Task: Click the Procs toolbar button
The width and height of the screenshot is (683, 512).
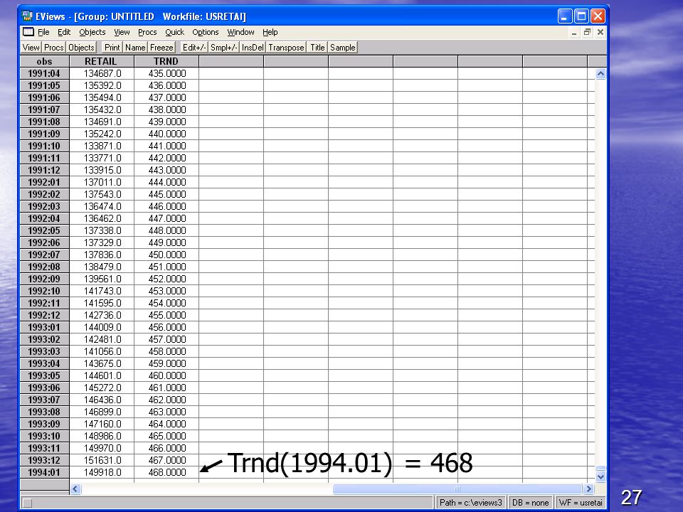Action: (53, 48)
